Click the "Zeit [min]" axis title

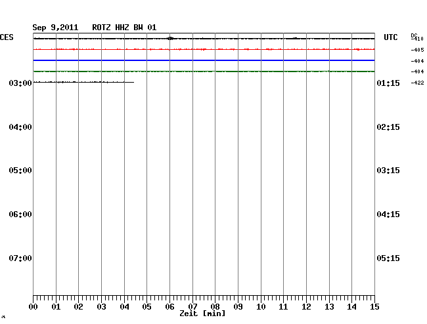pos(202,314)
